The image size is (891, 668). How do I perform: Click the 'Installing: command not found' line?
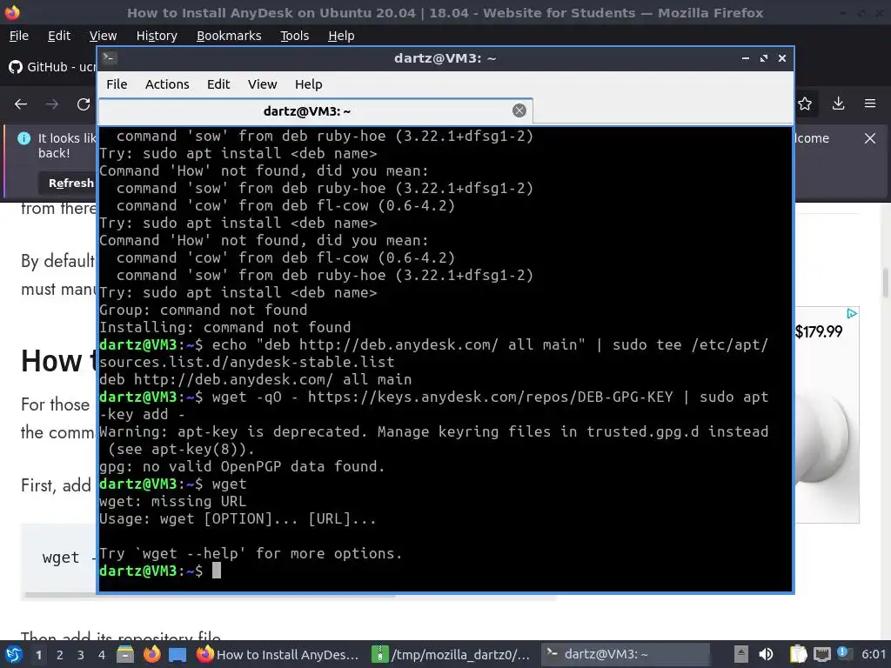[225, 328]
